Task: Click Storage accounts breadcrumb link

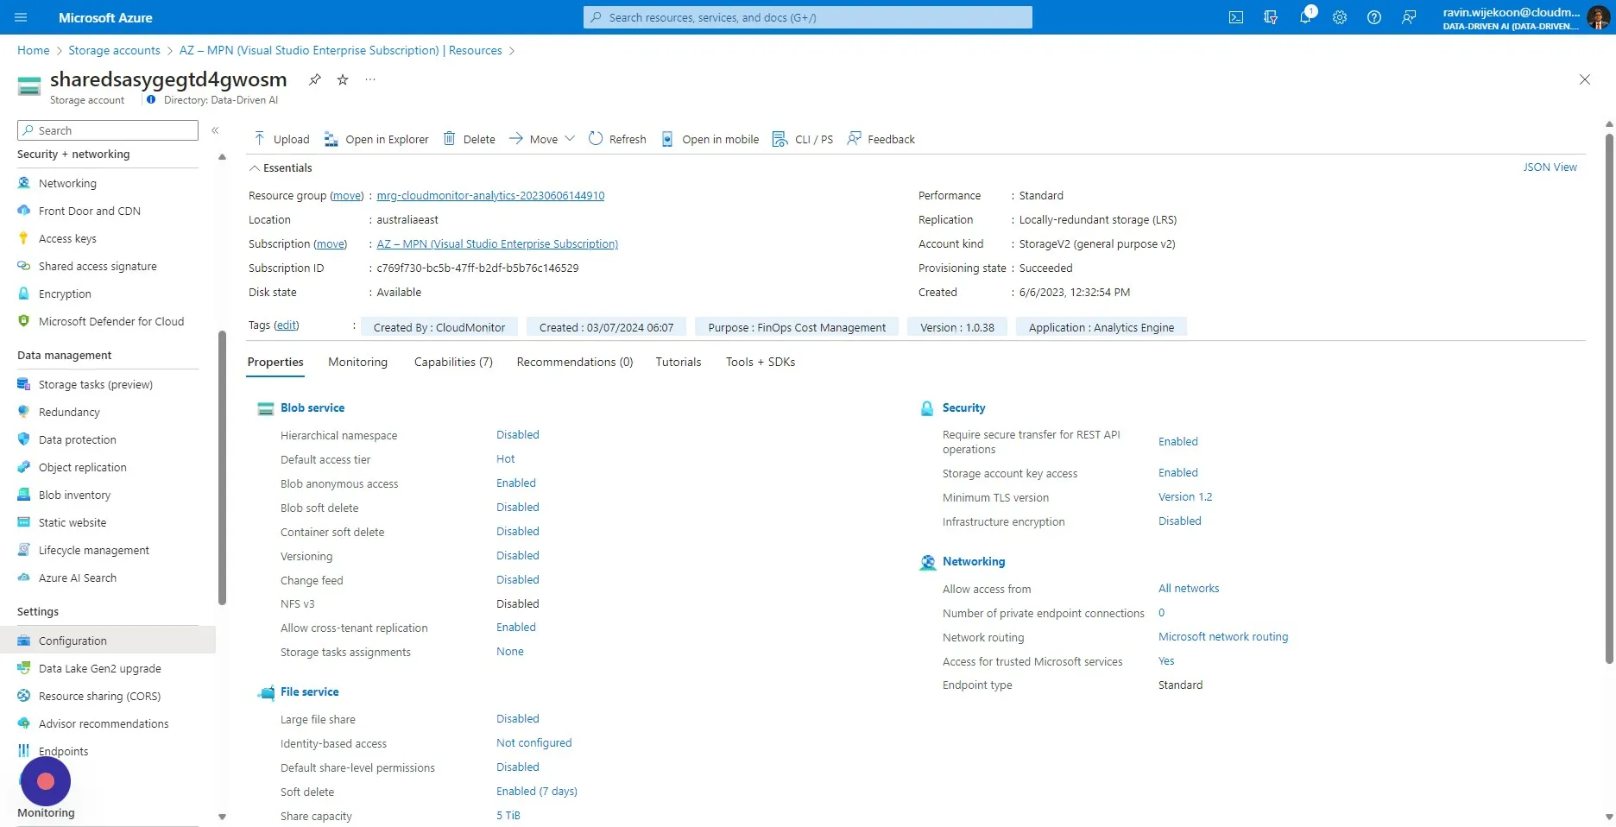Action: [x=114, y=50]
